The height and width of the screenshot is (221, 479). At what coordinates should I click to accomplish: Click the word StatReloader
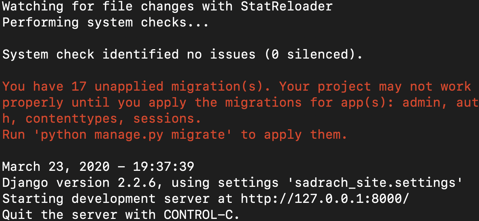[286, 6]
